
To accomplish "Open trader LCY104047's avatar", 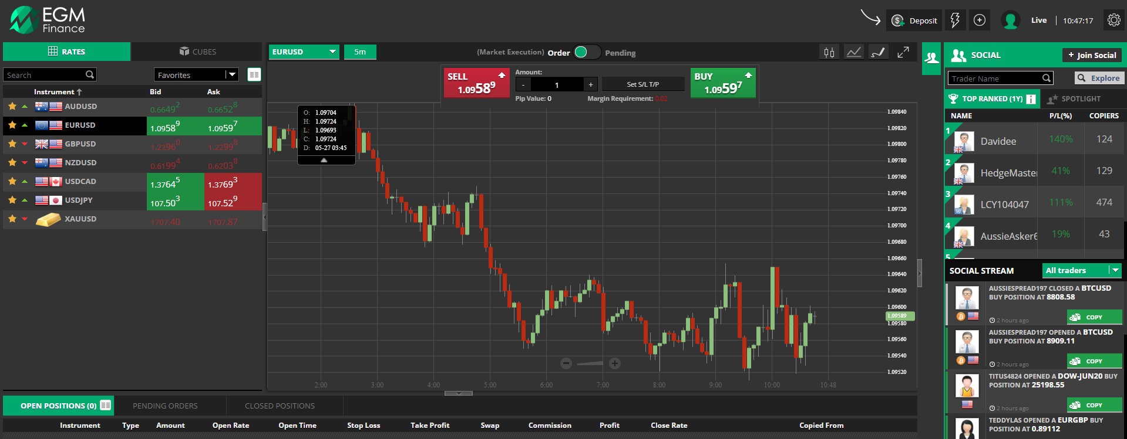I will [964, 205].
